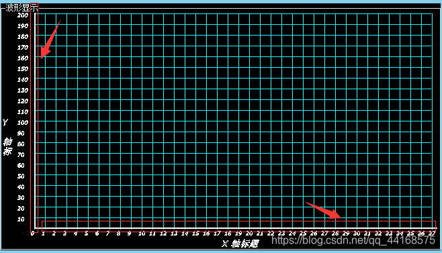Click X-axis tick label 28
The width and height of the screenshot is (442, 253).
pyautogui.click(x=335, y=234)
